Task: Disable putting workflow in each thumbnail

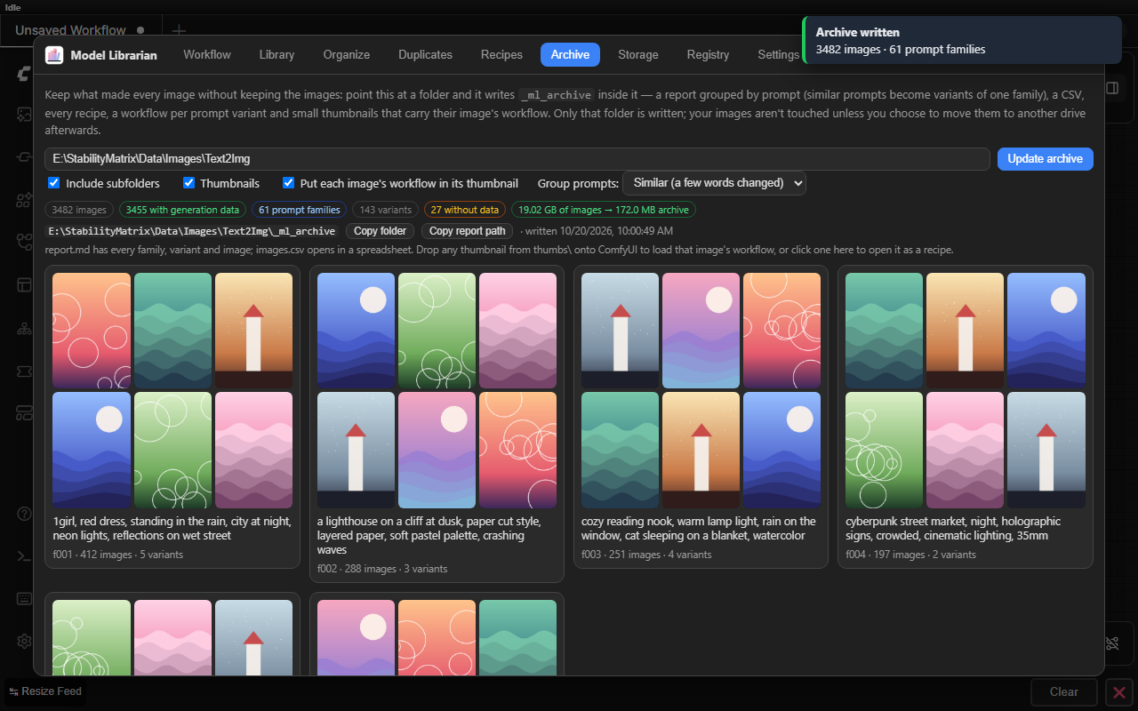Action: [288, 183]
